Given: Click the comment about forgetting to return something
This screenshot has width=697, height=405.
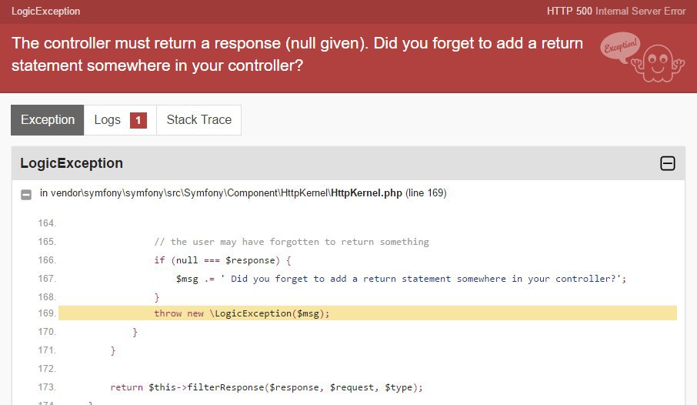Looking at the screenshot, I should tap(292, 242).
